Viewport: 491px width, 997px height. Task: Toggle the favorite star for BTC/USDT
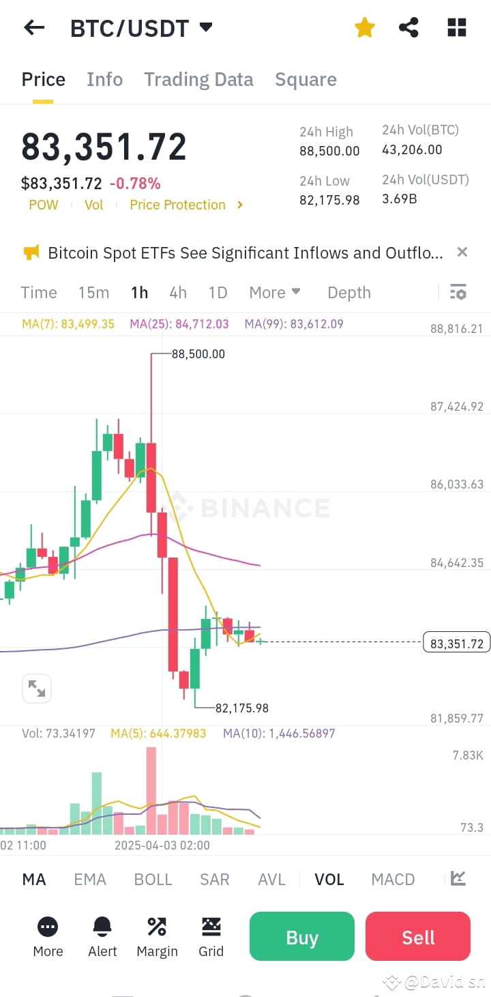[x=365, y=27]
